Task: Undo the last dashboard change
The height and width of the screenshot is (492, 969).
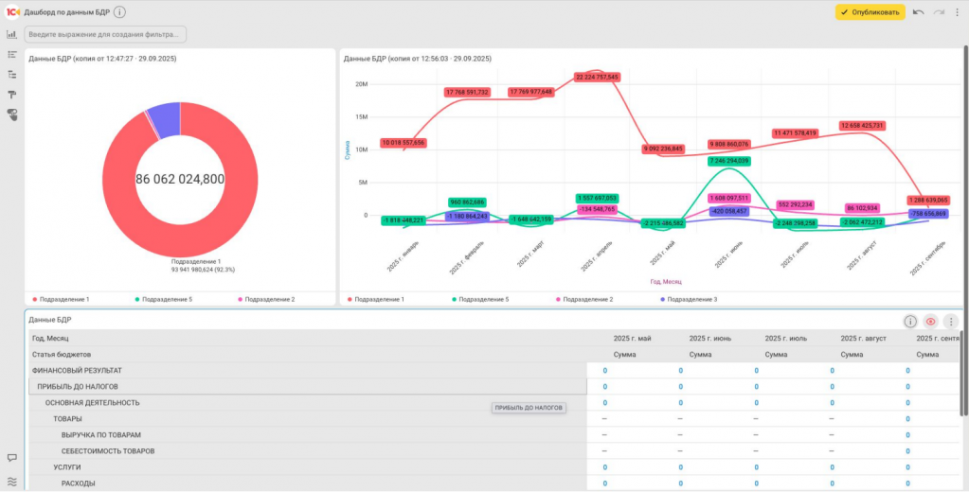Action: 919,12
